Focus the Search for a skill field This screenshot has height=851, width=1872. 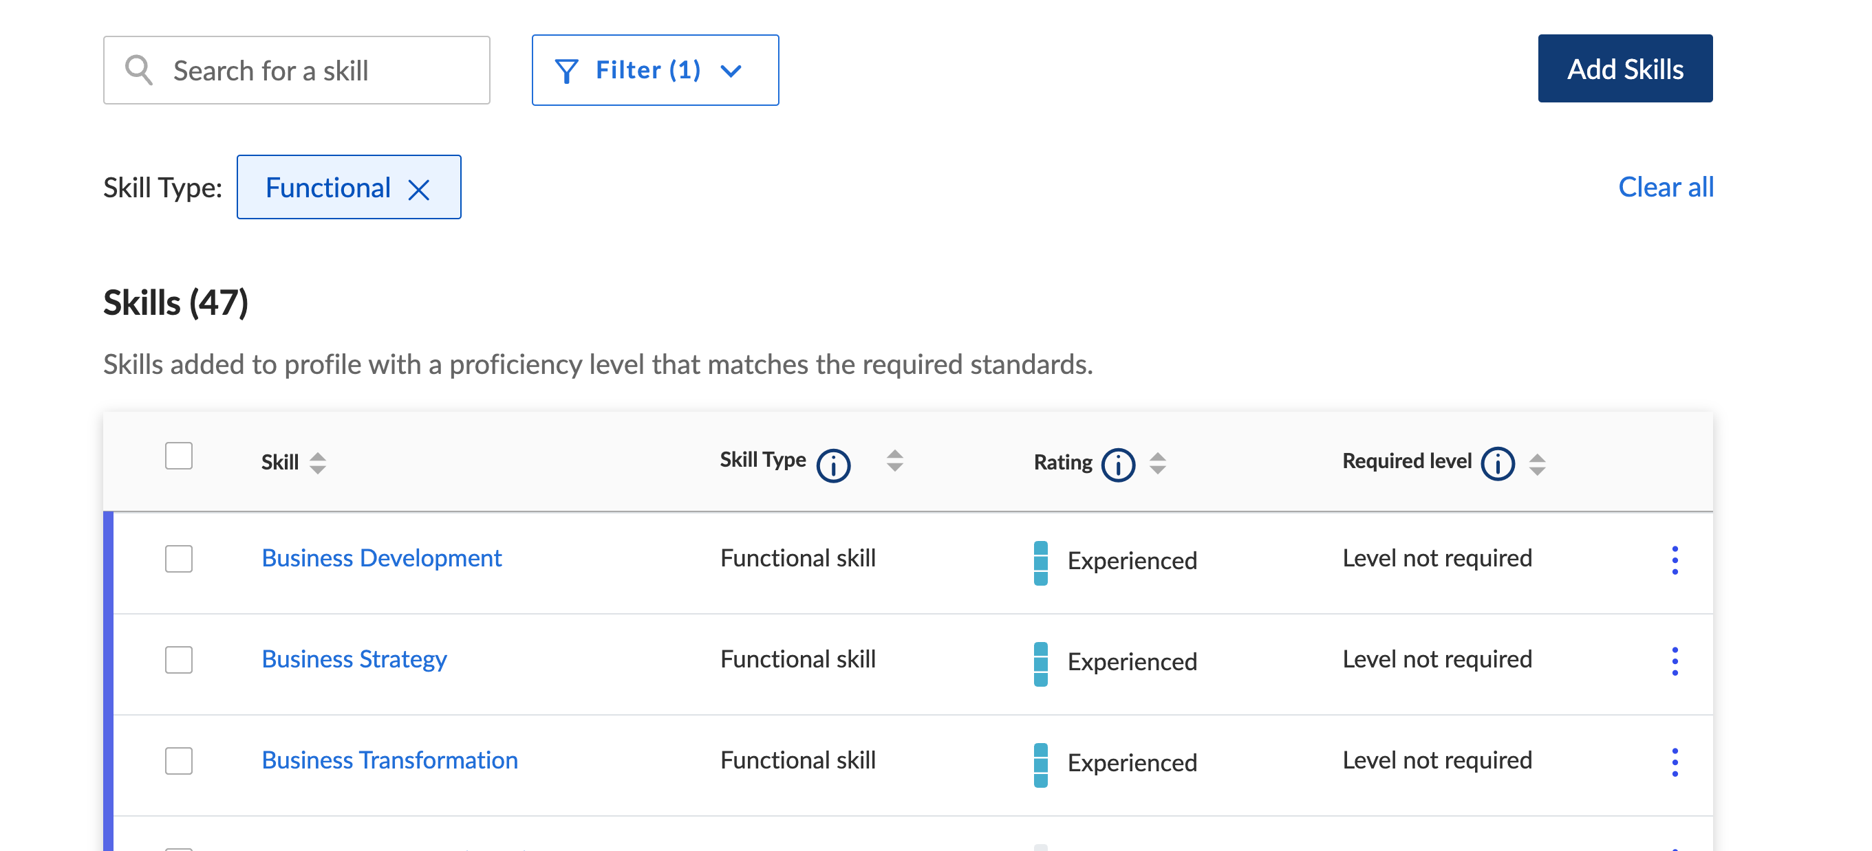click(297, 70)
